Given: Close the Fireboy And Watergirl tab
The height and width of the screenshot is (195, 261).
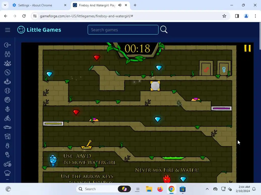Looking at the screenshot, I should point(126,5).
